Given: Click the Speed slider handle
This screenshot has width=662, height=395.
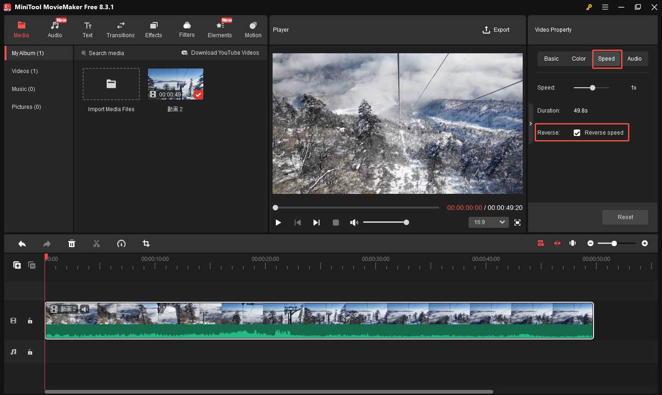Looking at the screenshot, I should (593, 88).
